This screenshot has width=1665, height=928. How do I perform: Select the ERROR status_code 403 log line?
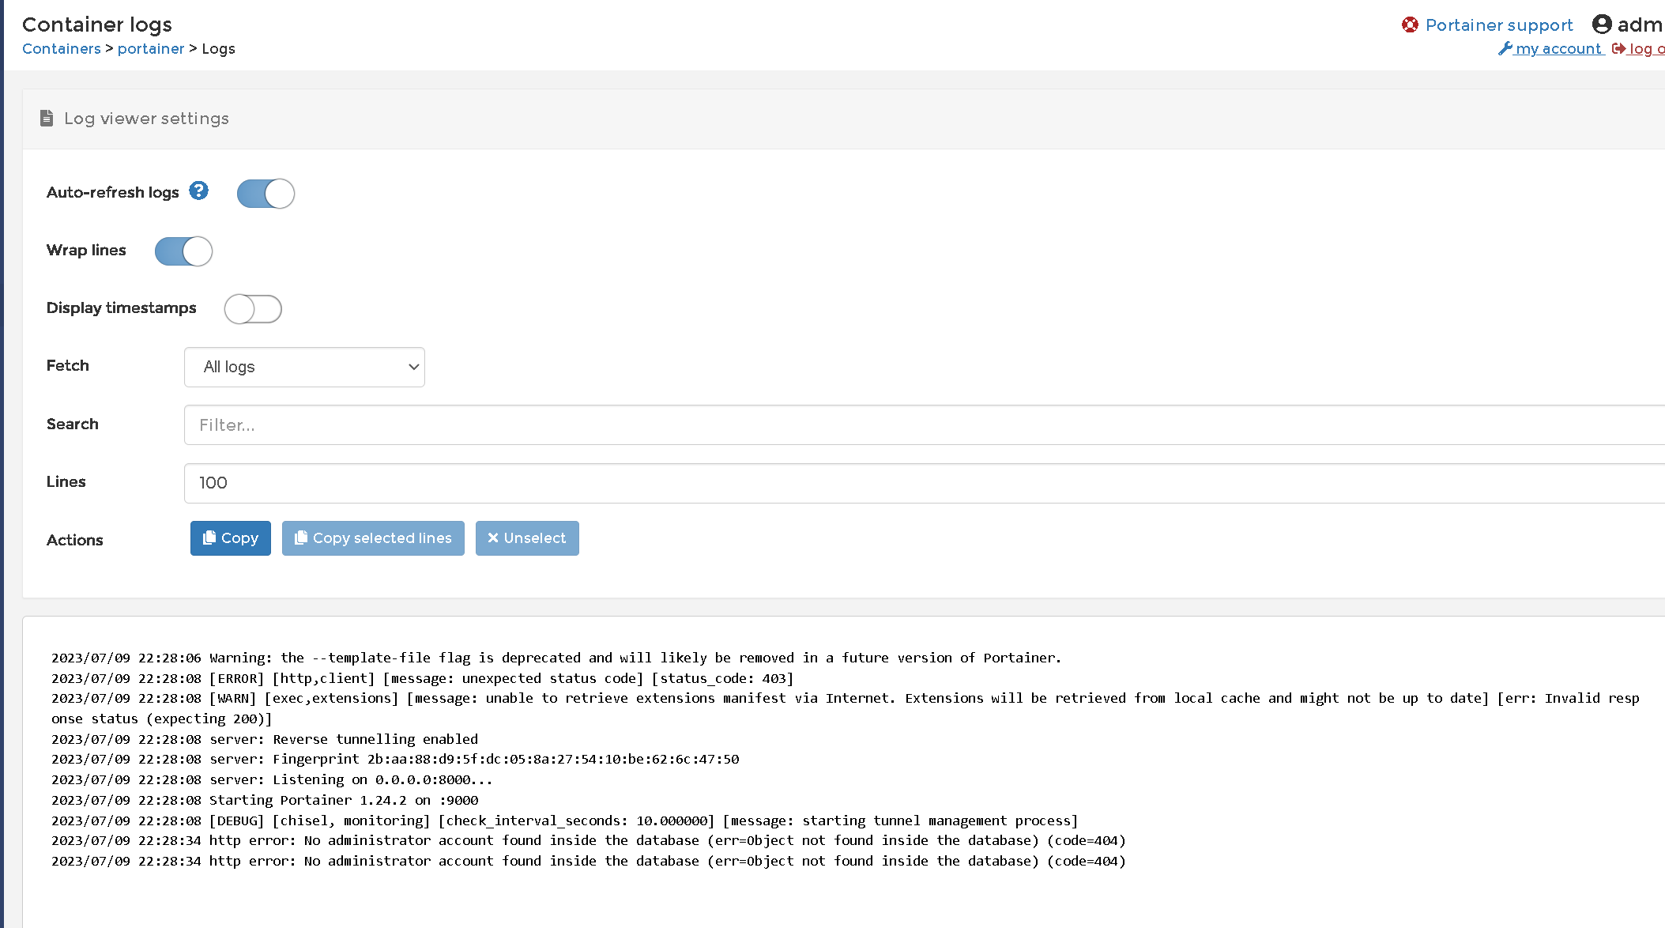423,678
